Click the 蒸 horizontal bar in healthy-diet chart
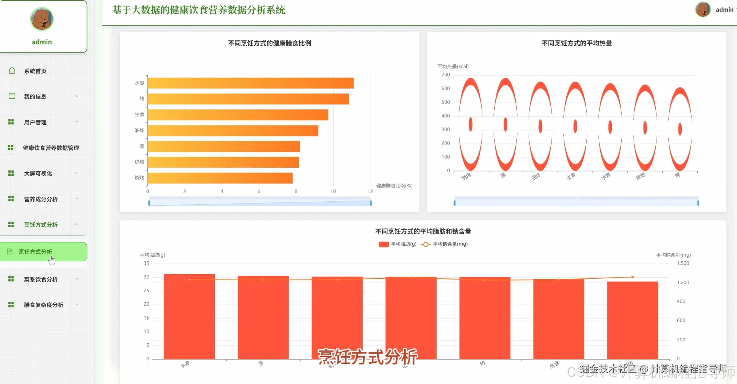Screen dimensions: 737x384 (x=224, y=146)
